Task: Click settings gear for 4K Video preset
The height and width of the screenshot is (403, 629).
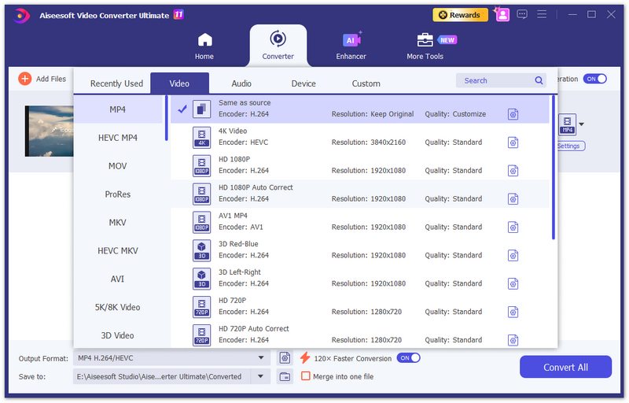Action: [x=513, y=142]
